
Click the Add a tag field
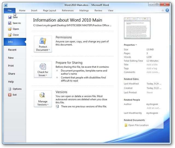coord(151,69)
